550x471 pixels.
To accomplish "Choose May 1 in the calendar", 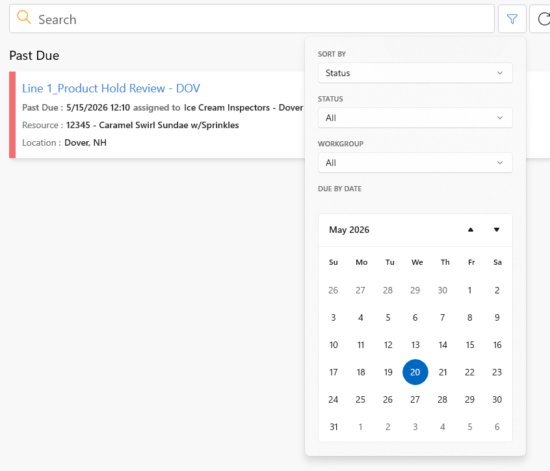I will click(469, 290).
